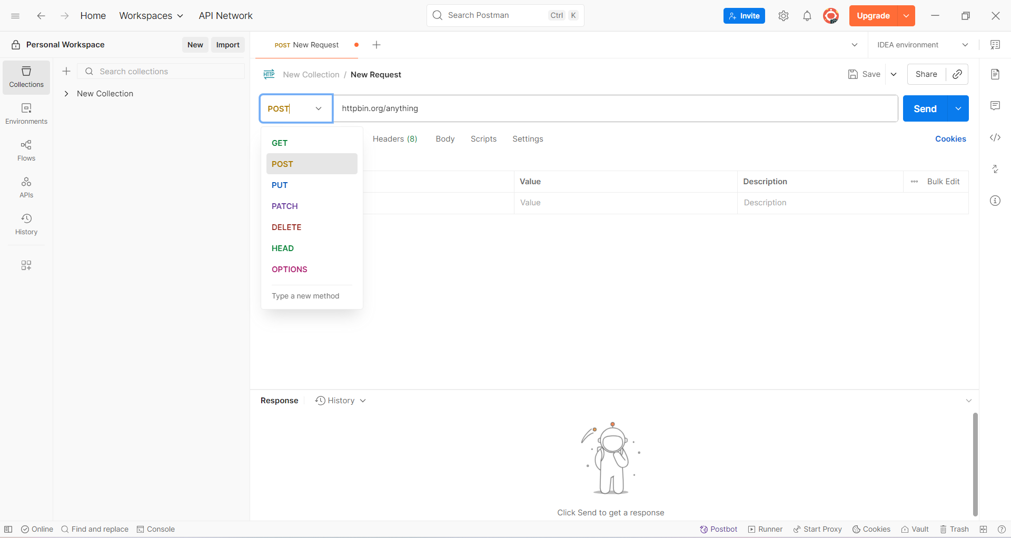Open the Postman Console
The height and width of the screenshot is (538, 1011).
155,529
